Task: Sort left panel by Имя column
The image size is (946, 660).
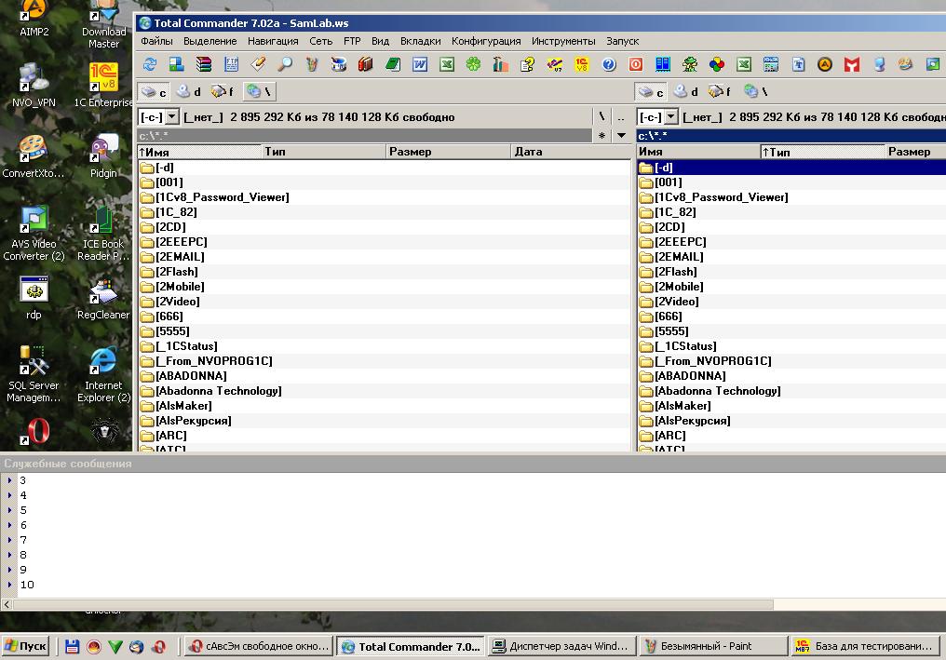Action: coord(199,152)
